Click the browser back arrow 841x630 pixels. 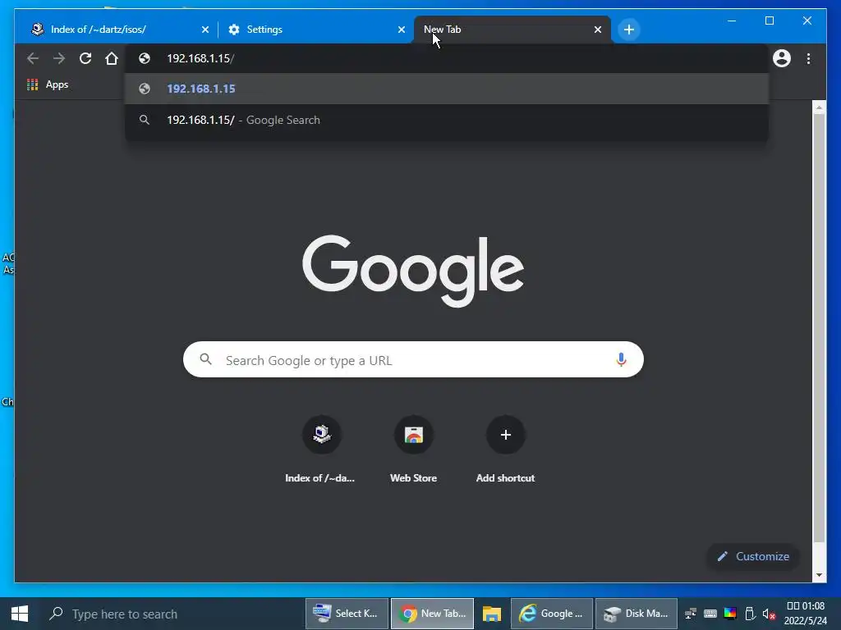pyautogui.click(x=33, y=58)
